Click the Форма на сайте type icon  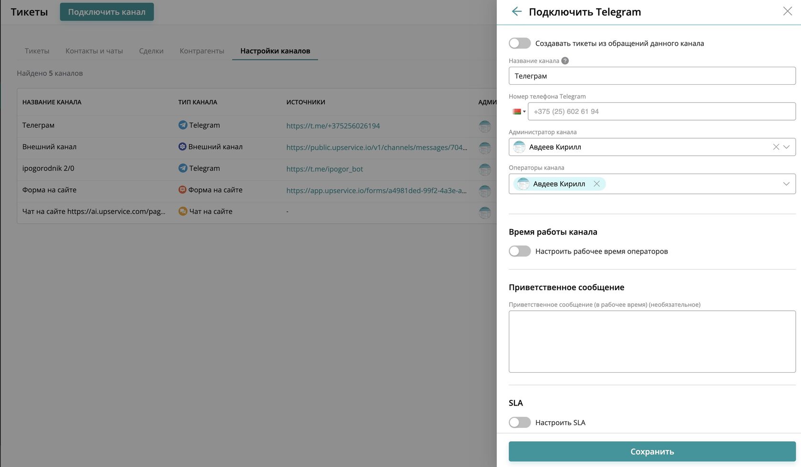tap(182, 190)
